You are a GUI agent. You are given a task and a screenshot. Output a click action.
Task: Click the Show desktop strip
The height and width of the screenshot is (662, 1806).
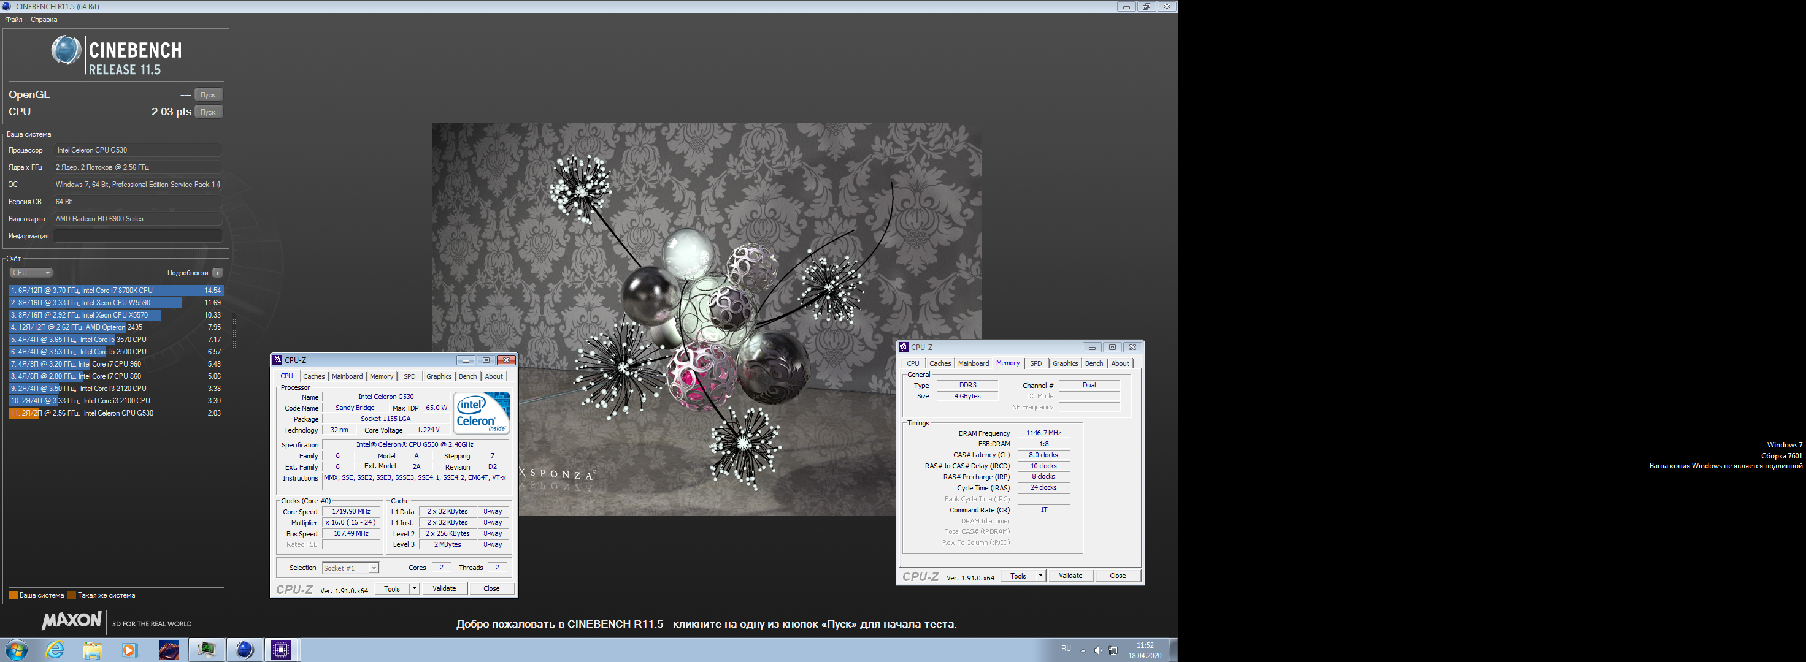point(1173,650)
